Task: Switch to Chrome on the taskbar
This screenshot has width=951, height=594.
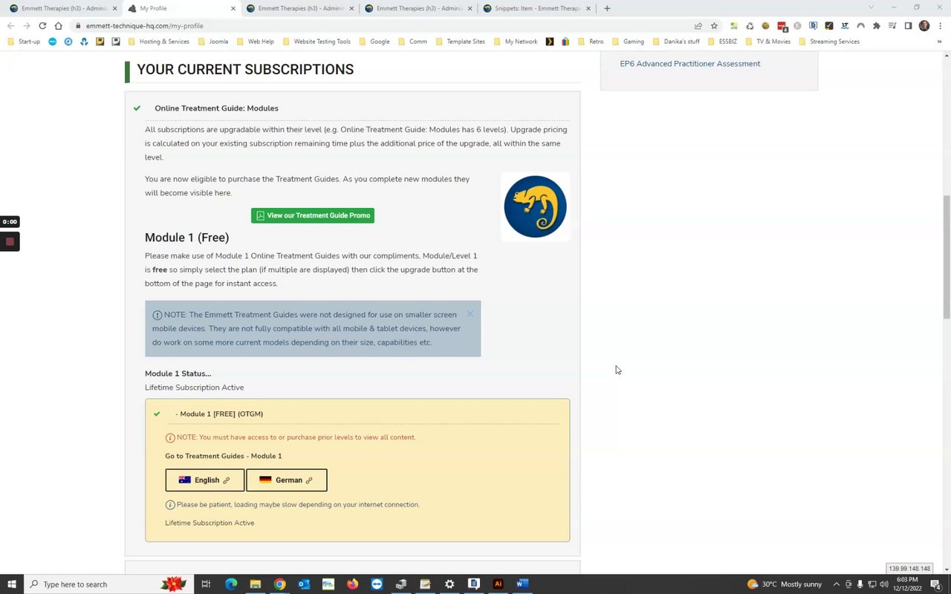Action: 279,584
